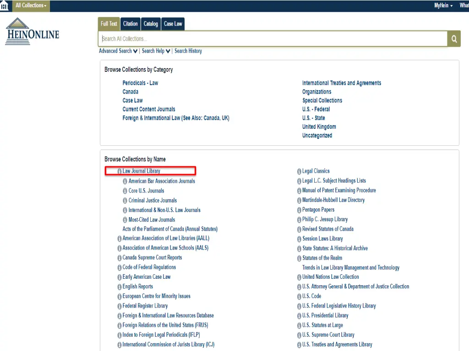Open the HeinOnline logo
Image resolution: width=469 pixels, height=351 pixels.
pos(32,32)
